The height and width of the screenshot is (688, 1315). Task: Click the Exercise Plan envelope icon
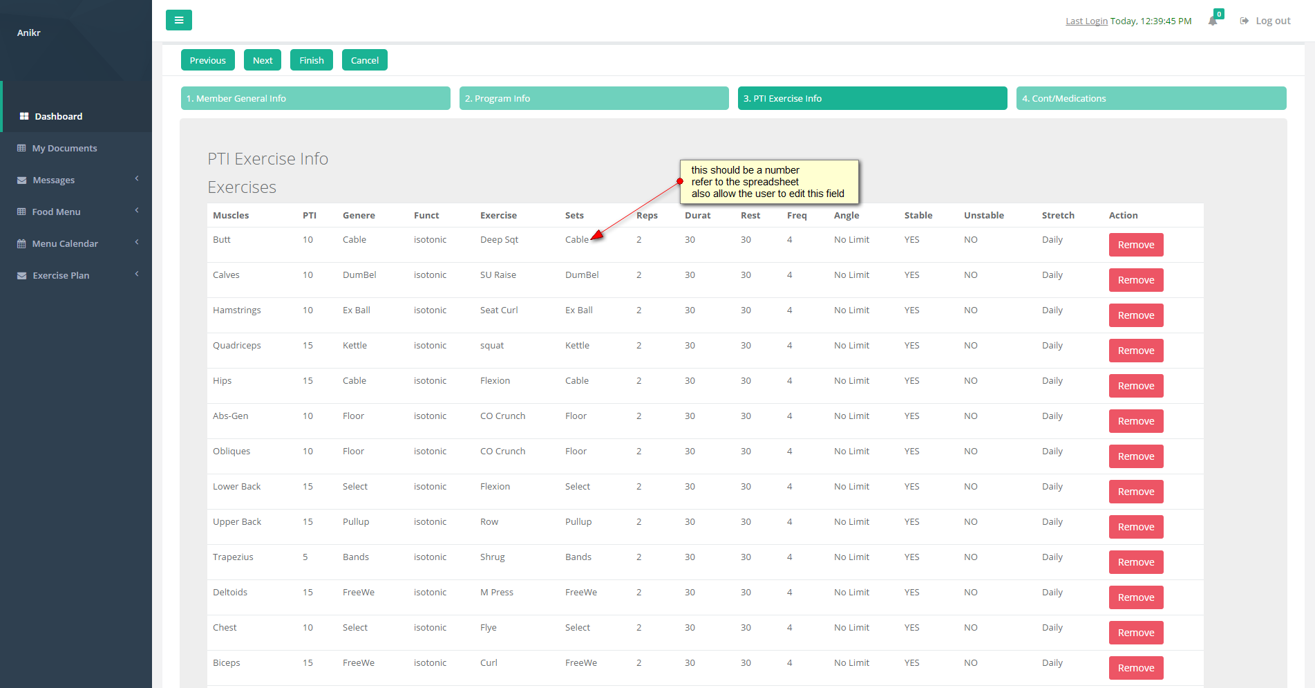21,276
